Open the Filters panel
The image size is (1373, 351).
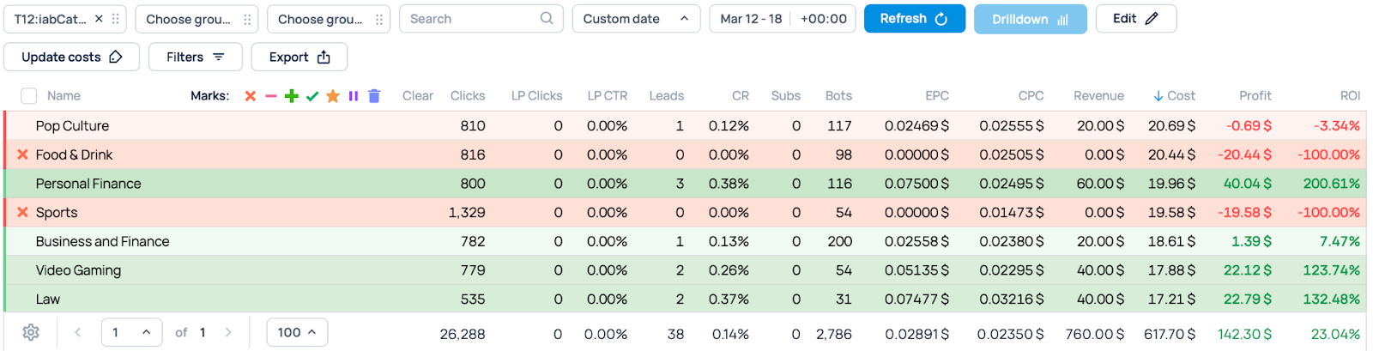(195, 57)
